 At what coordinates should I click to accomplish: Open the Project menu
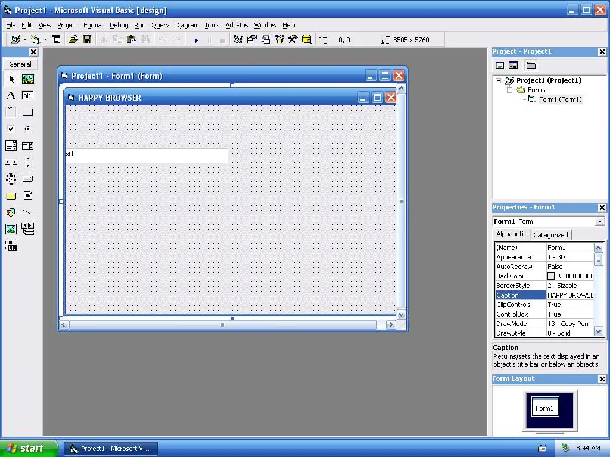[67, 25]
